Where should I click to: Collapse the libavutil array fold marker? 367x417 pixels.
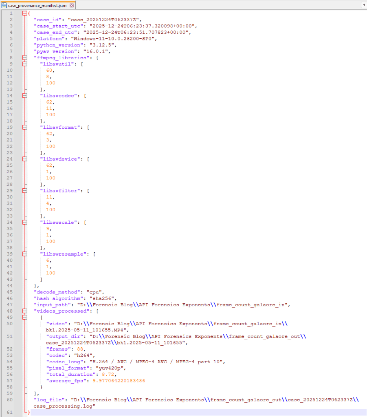[25, 64]
